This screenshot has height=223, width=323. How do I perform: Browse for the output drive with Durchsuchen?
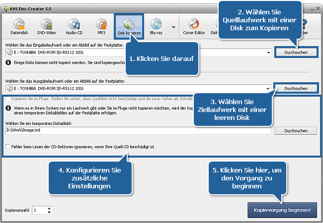click(x=296, y=89)
